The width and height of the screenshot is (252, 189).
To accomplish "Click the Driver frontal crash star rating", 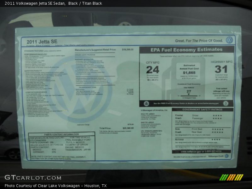I will (217, 115).
